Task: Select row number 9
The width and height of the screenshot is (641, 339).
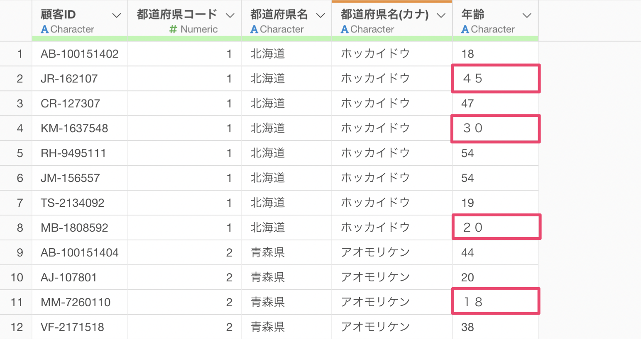Action: click(x=20, y=253)
